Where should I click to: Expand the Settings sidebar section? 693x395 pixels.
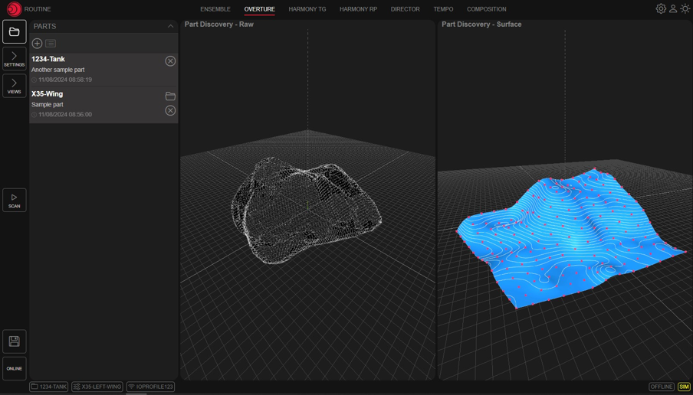(x=14, y=59)
